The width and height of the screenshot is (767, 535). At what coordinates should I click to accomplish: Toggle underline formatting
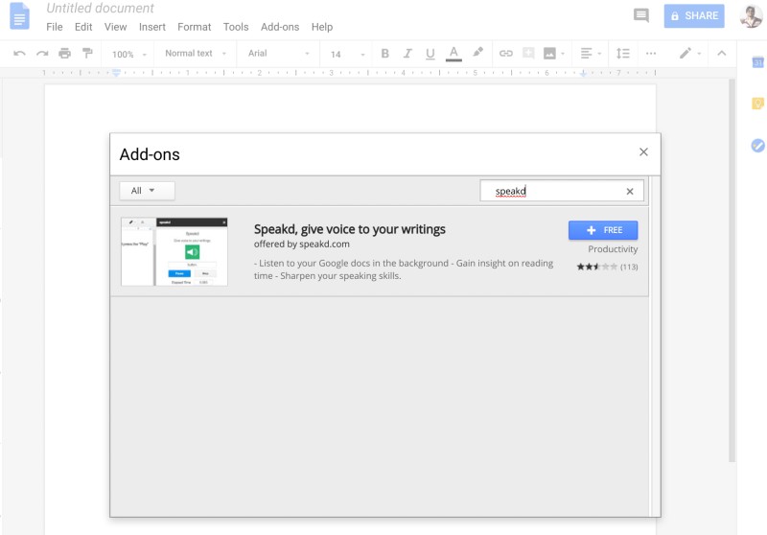pyautogui.click(x=430, y=54)
